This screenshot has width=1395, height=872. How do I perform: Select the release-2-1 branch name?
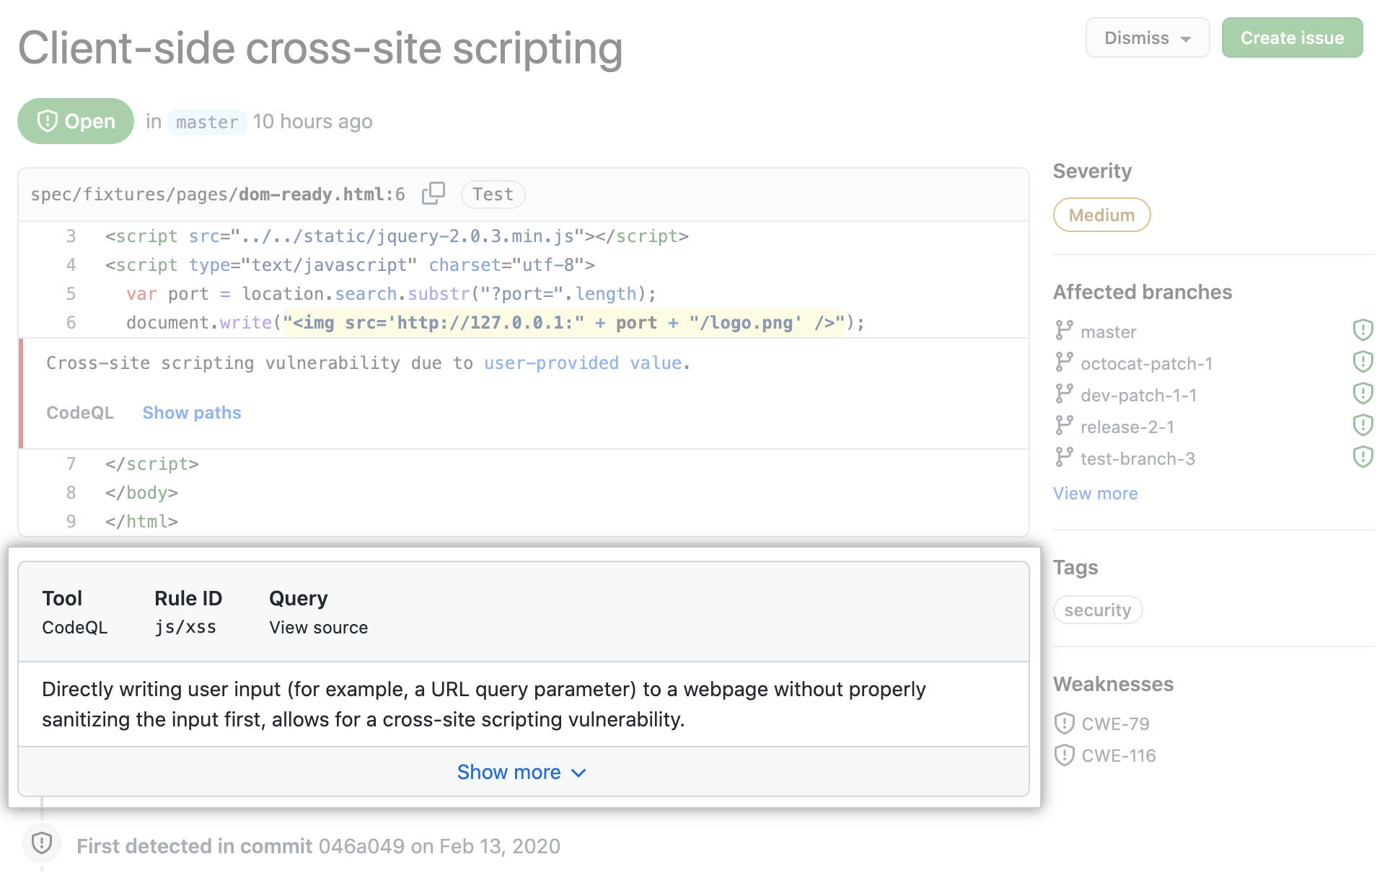(1127, 427)
